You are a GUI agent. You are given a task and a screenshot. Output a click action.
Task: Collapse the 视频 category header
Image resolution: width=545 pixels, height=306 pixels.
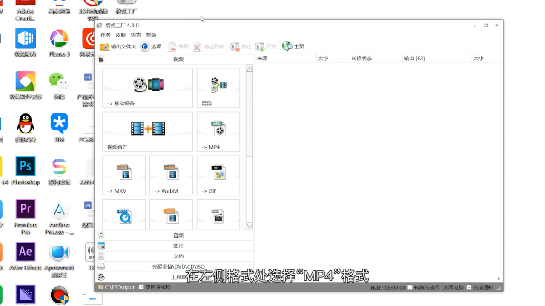[x=175, y=59]
